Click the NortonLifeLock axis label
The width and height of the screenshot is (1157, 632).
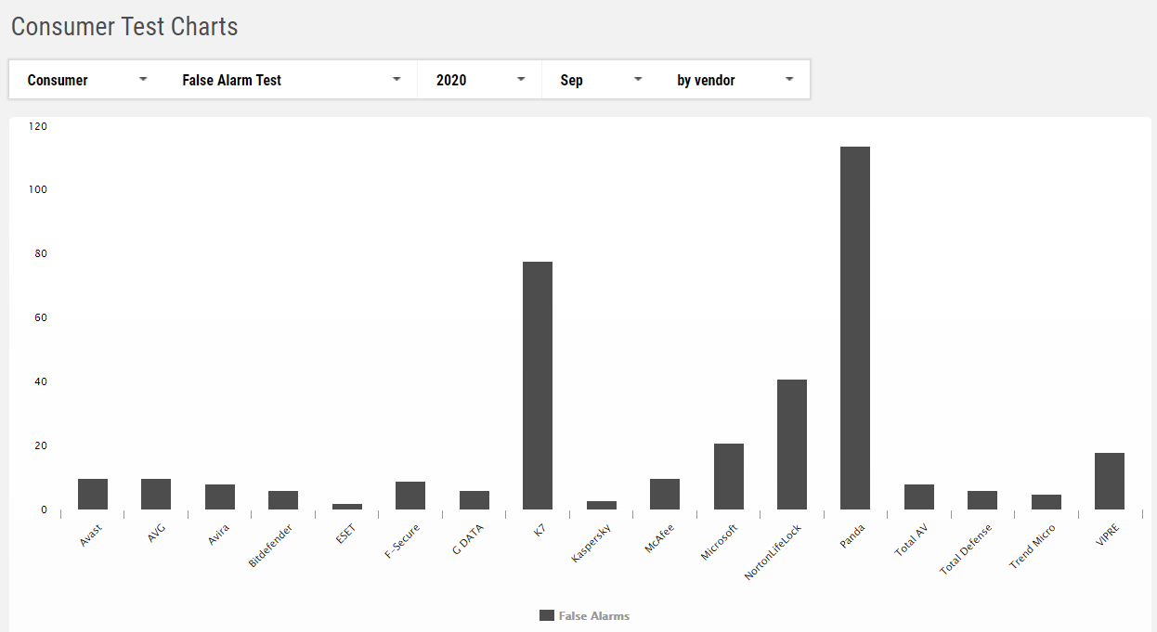(773, 552)
